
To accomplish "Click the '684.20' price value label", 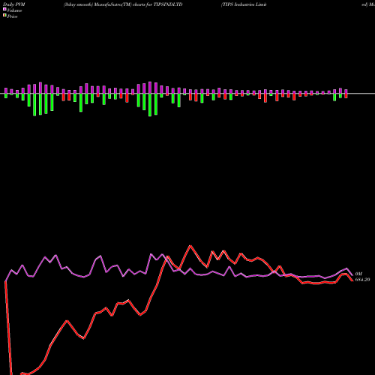I will point(362,280).
